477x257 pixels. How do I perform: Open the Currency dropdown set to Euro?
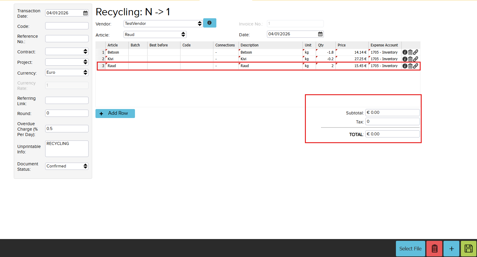coord(67,72)
